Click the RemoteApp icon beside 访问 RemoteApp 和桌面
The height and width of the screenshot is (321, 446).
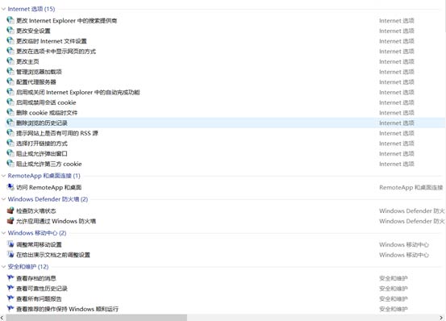10,187
